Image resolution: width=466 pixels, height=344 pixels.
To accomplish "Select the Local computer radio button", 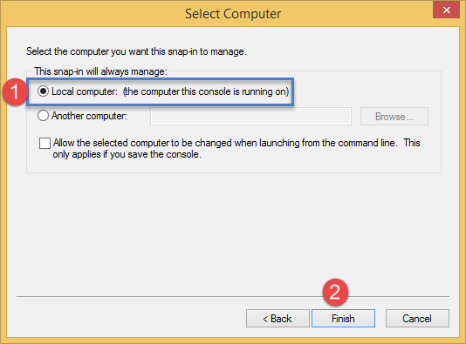I will click(x=43, y=91).
